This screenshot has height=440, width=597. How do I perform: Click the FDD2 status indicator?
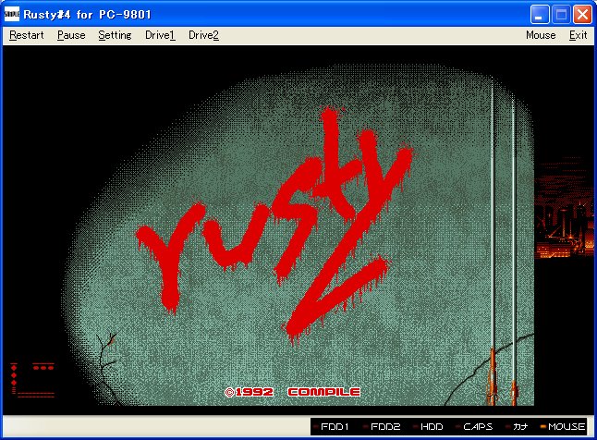382,426
